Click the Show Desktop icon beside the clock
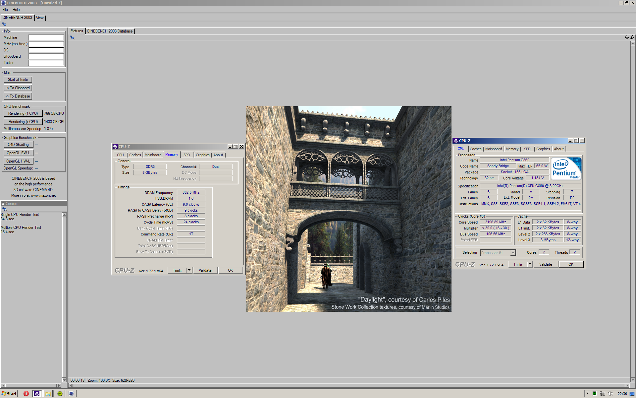The width and height of the screenshot is (636, 398). click(x=632, y=394)
